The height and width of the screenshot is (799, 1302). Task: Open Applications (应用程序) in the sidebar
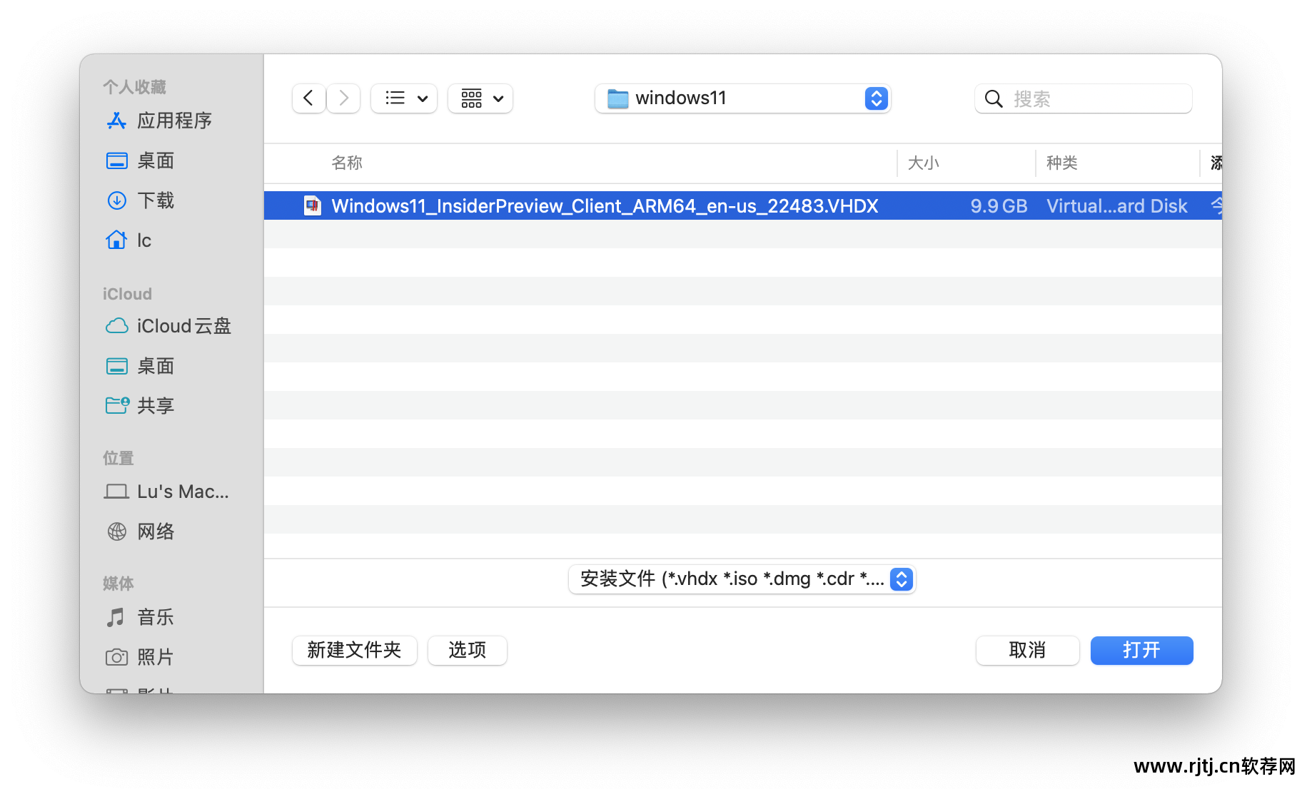[x=159, y=121]
